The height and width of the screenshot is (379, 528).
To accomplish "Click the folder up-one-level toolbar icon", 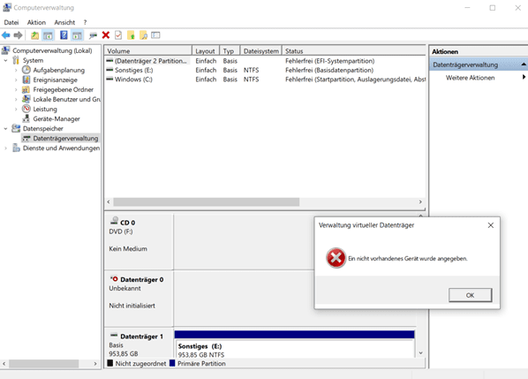I will pos(34,35).
